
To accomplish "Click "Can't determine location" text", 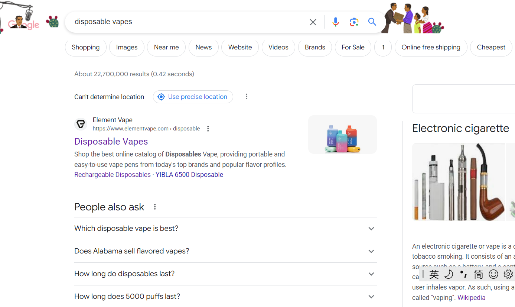I will tap(109, 97).
